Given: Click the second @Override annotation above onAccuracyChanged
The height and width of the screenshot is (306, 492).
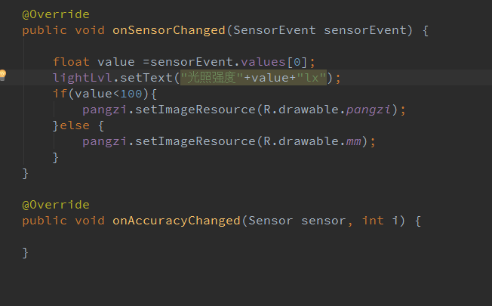Looking at the screenshot, I should pyautogui.click(x=56, y=205).
